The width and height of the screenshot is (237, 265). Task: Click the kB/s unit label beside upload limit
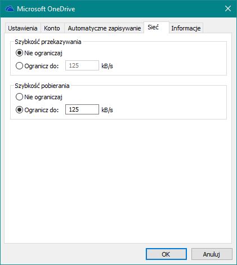point(107,66)
